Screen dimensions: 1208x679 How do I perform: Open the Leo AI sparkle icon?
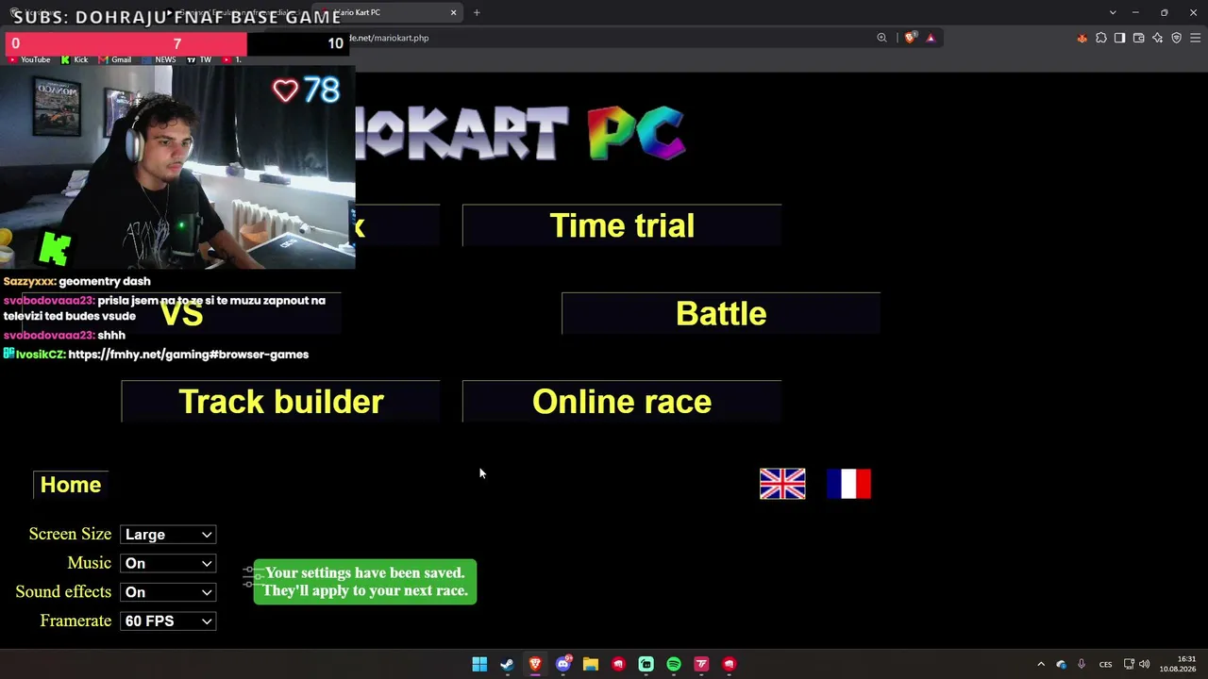pyautogui.click(x=1157, y=38)
